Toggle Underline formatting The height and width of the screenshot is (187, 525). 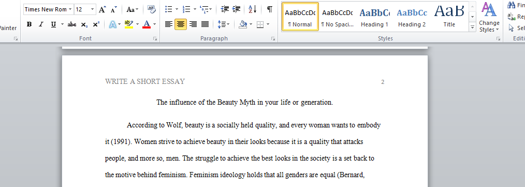point(53,24)
